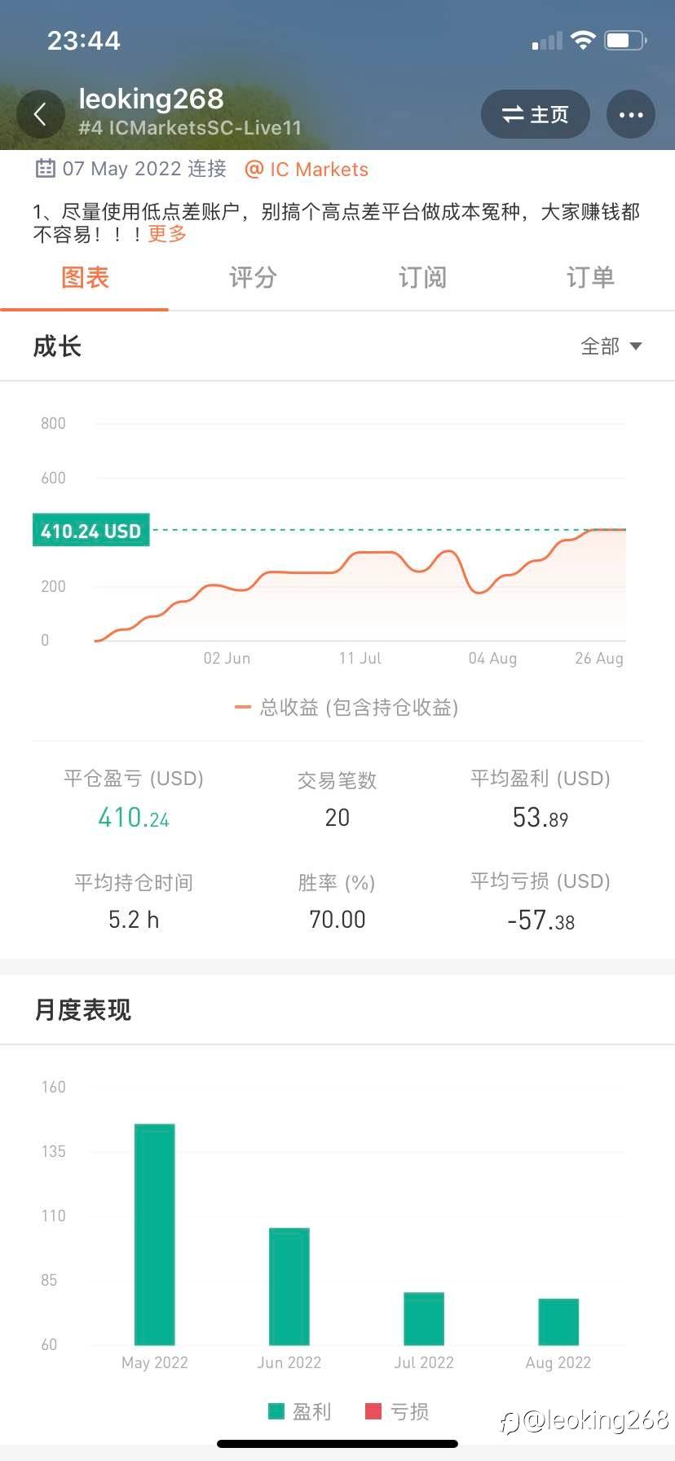The height and width of the screenshot is (1461, 675).
Task: Open the IC Markets broker link
Action: [x=307, y=170]
